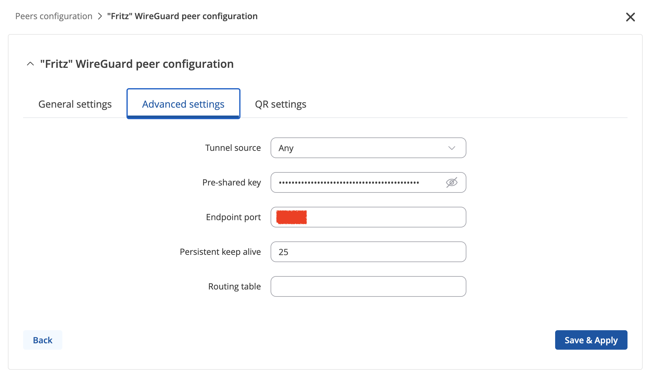The image size is (650, 374).
Task: Go to Peers configuration breadcrumb
Action: pos(54,16)
